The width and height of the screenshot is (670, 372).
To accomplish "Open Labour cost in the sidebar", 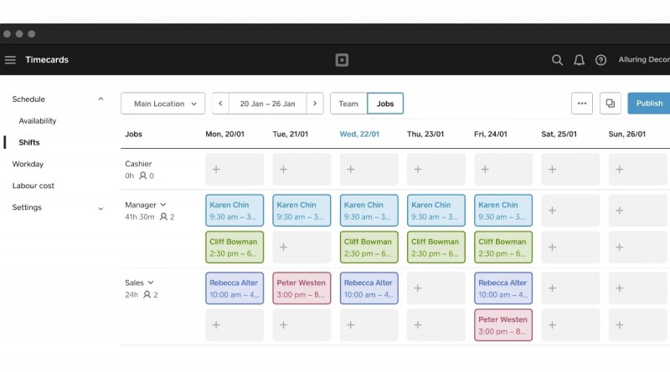I will point(33,186).
